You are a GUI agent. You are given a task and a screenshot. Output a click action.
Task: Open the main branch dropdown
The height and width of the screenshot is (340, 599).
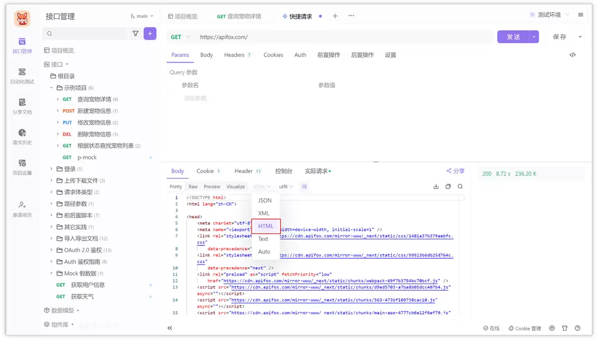142,16
